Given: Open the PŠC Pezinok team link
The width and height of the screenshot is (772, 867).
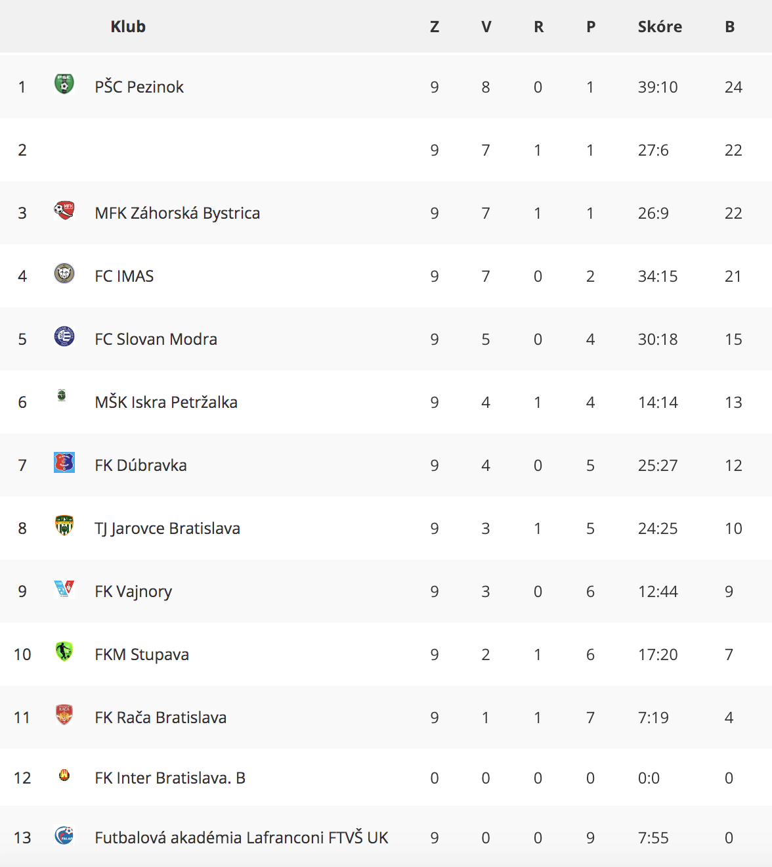Looking at the screenshot, I should (139, 87).
